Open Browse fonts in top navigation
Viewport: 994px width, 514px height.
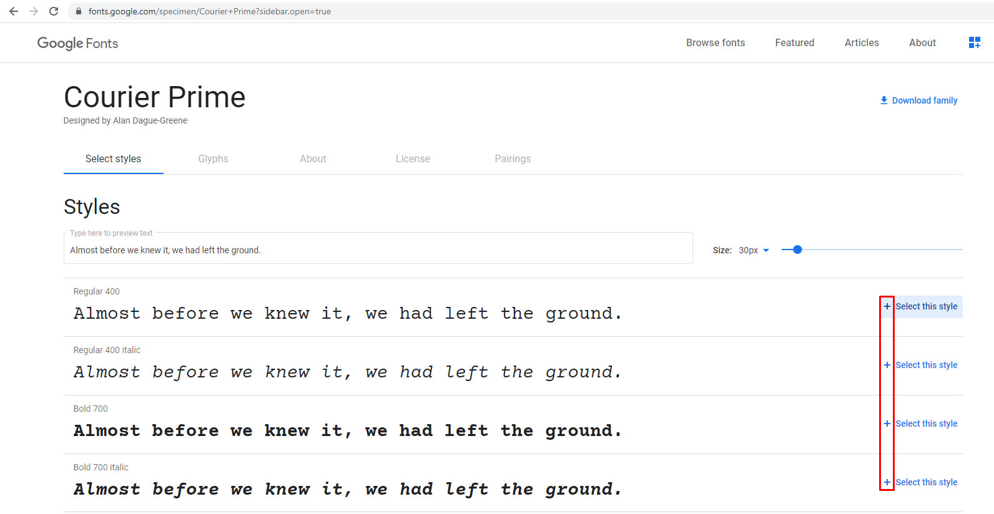coord(716,42)
